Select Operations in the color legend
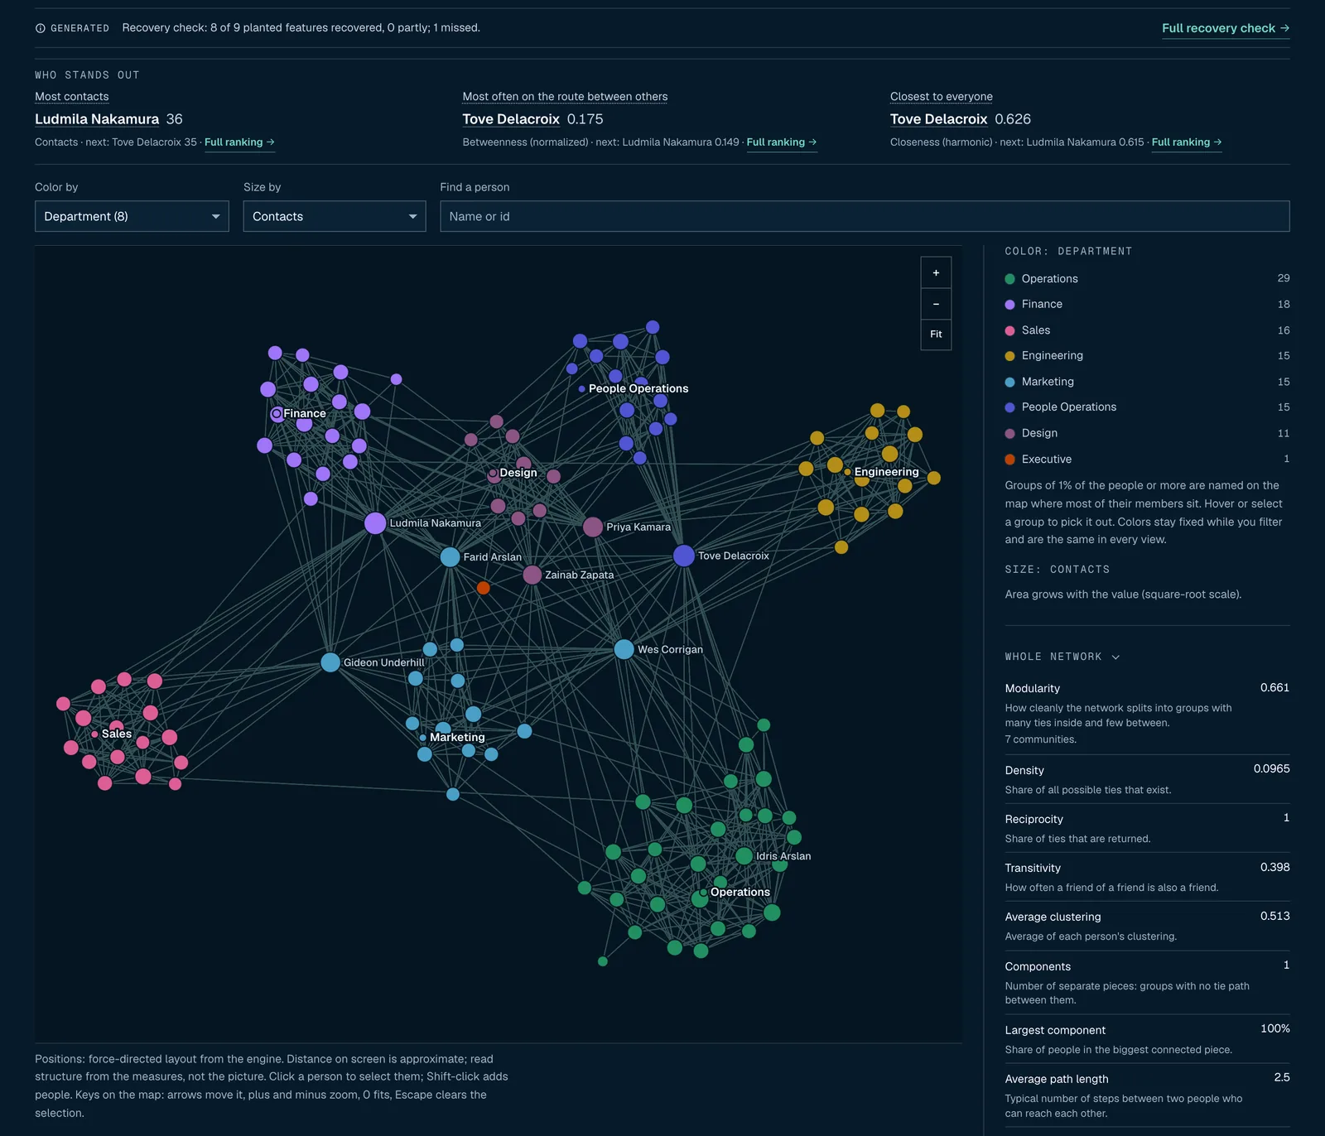Viewport: 1325px width, 1136px height. pyautogui.click(x=1147, y=278)
